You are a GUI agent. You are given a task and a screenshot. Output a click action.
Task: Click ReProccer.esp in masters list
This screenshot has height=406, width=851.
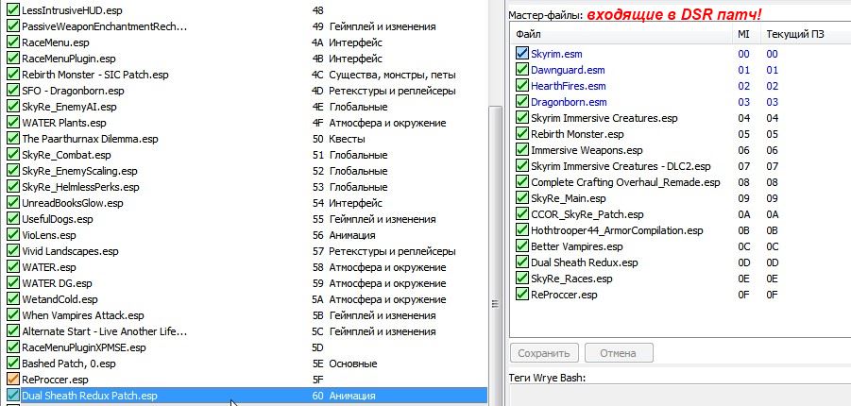[x=564, y=295]
